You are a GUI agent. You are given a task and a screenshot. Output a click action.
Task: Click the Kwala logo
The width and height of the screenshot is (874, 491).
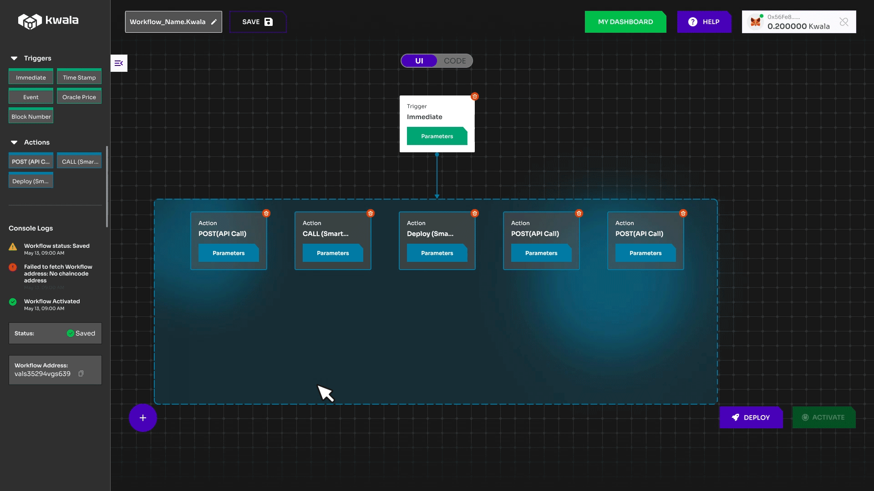tap(48, 20)
